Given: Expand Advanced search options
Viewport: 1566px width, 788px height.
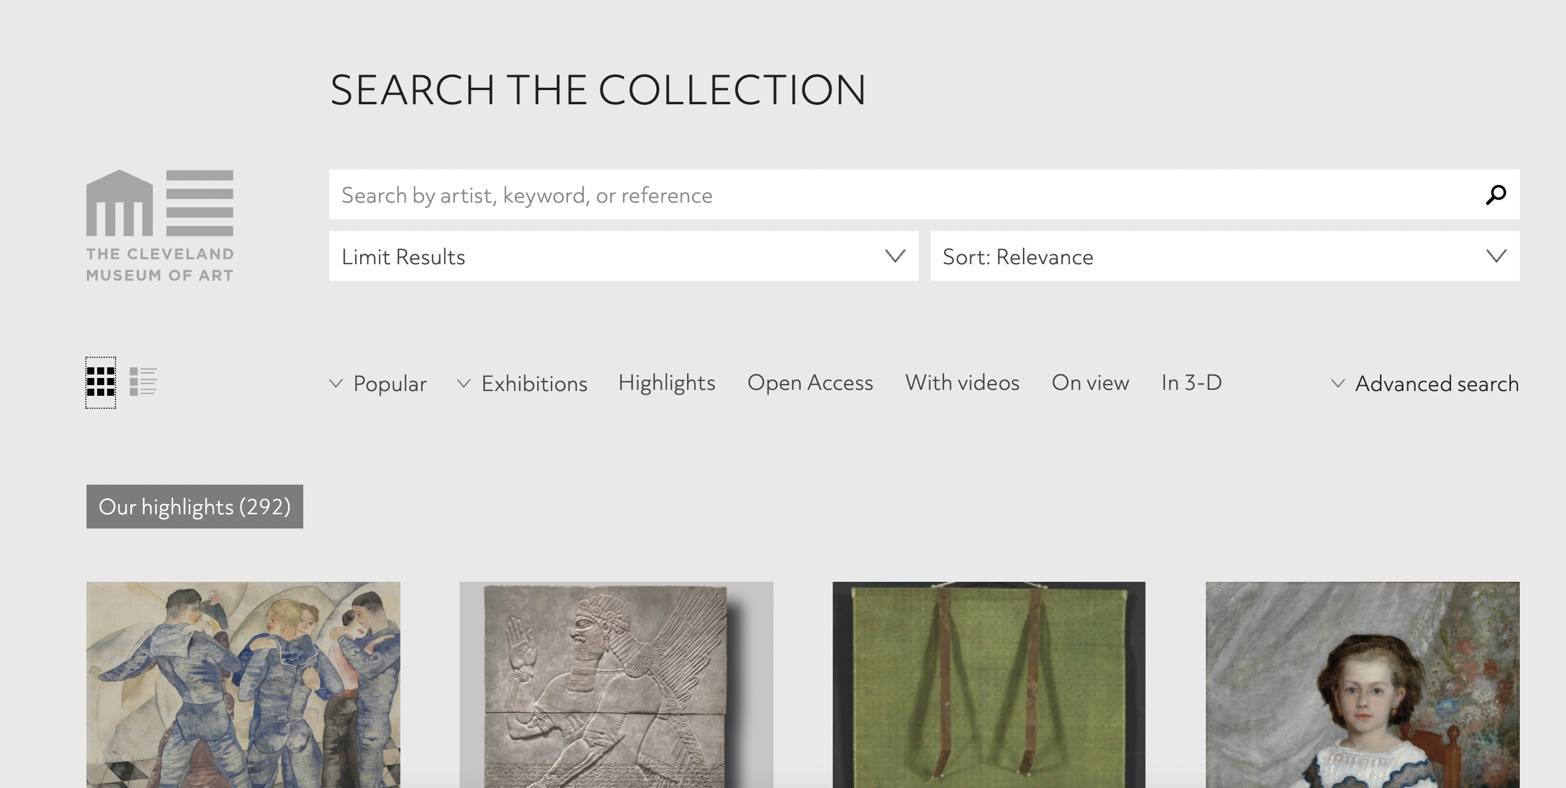Looking at the screenshot, I should pos(1424,384).
